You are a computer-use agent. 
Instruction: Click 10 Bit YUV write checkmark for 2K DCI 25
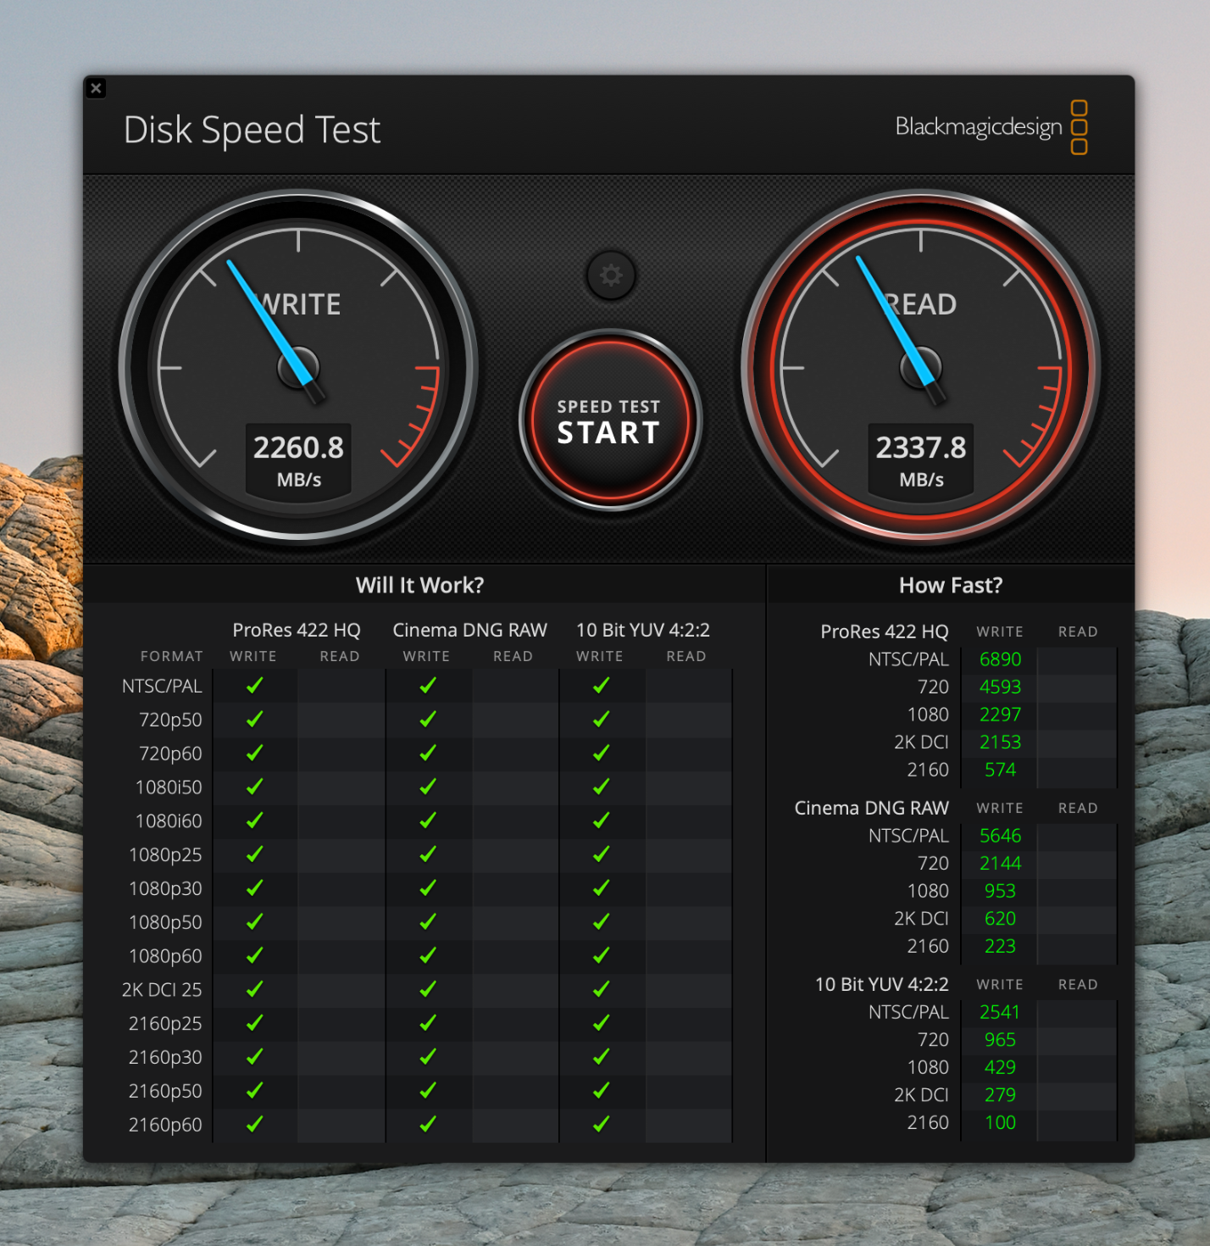click(x=602, y=989)
